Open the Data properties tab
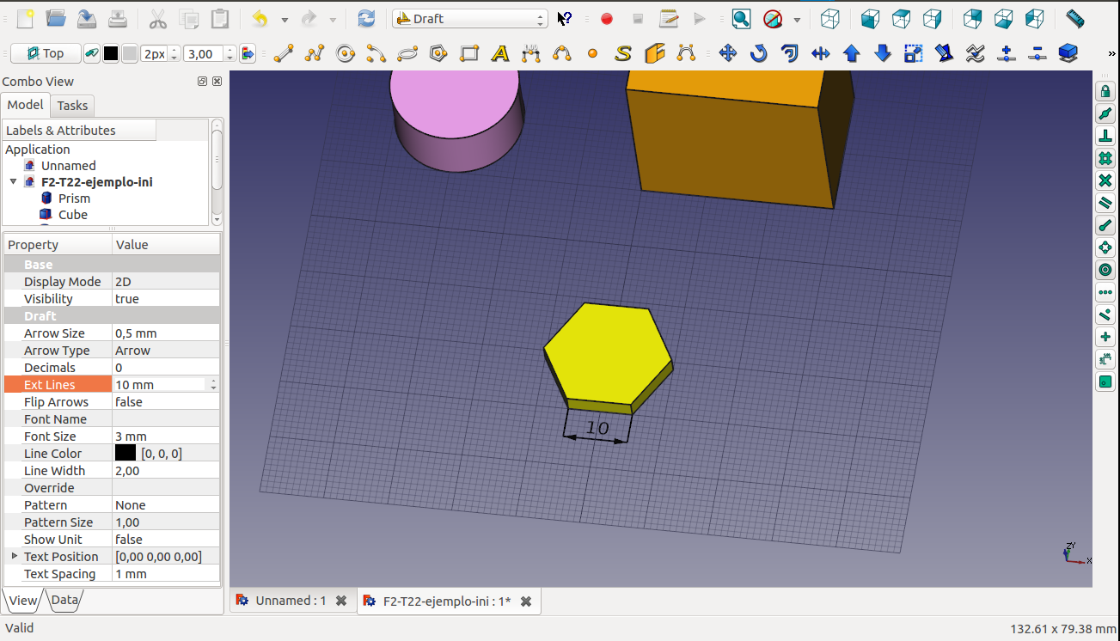 (x=64, y=600)
